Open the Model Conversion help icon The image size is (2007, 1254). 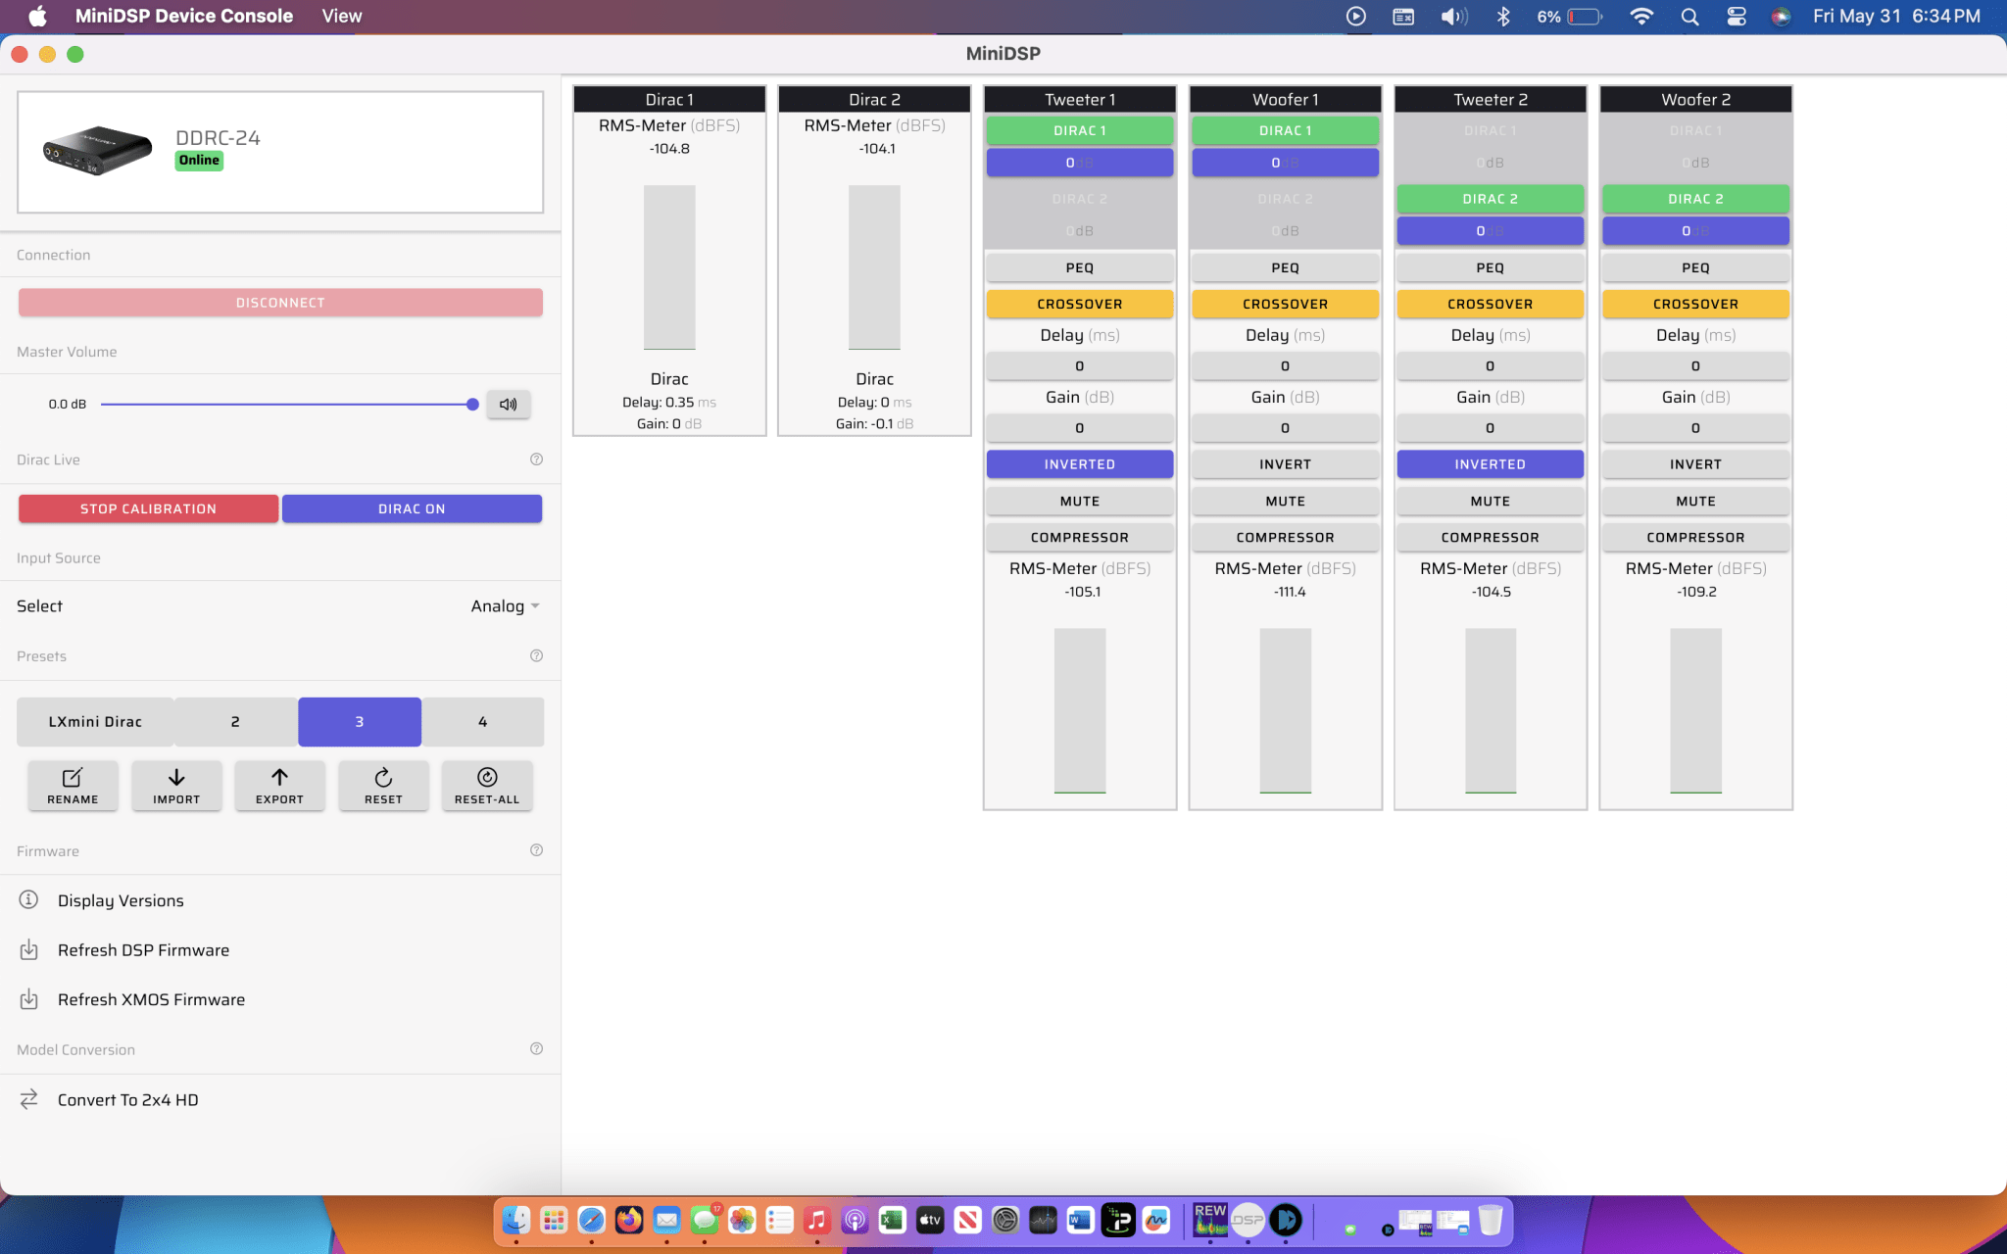click(x=536, y=1048)
